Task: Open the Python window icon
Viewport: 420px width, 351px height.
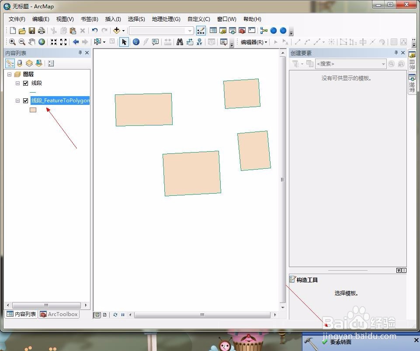Action: [x=252, y=31]
